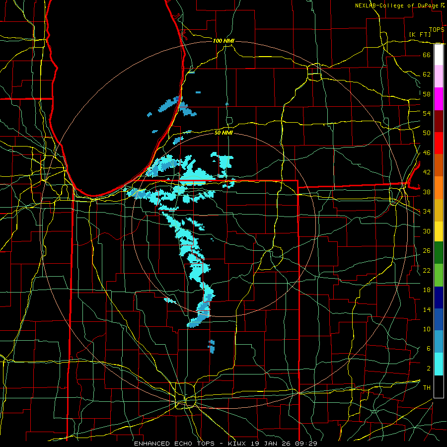Viewport: 447px width, 447px height.
Task: Select the dark maroon swatch in the legend
Action: coord(439,121)
